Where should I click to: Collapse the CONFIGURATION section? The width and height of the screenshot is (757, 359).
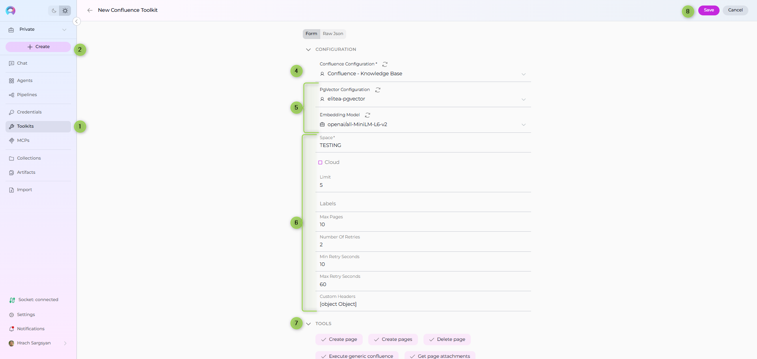click(x=308, y=50)
